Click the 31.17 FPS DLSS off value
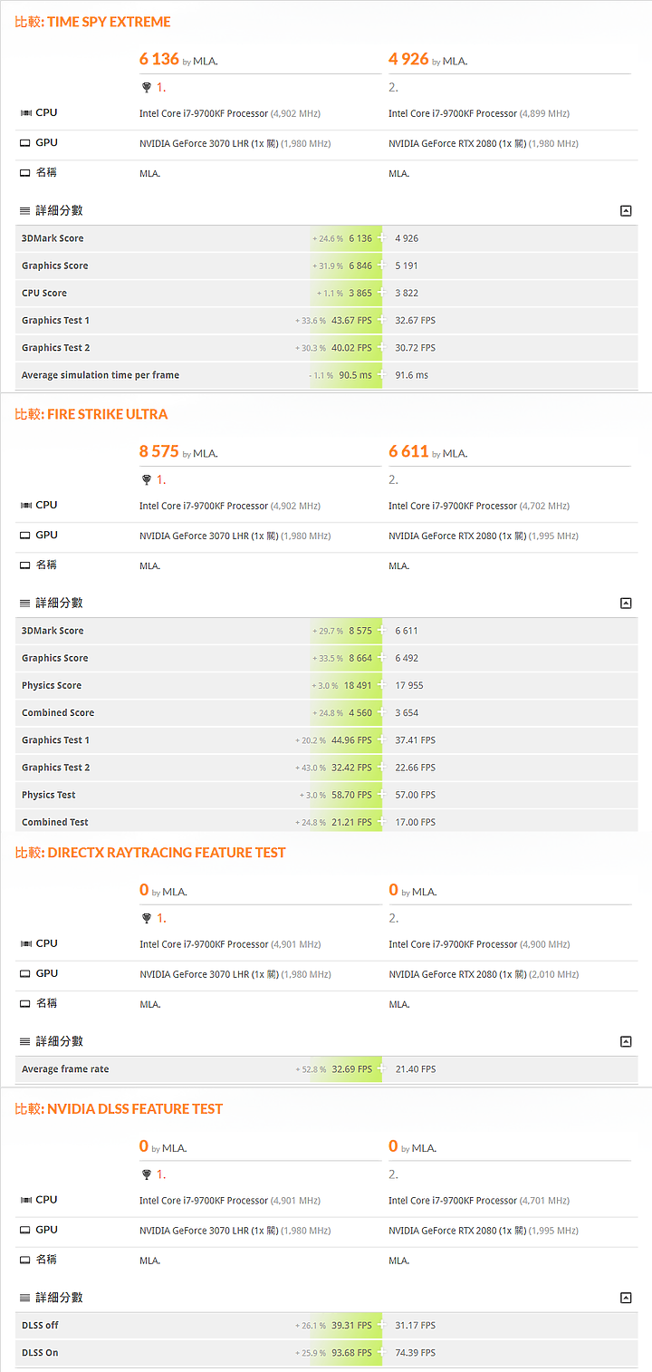Screen dimensions: 652x1372 coord(415,1326)
